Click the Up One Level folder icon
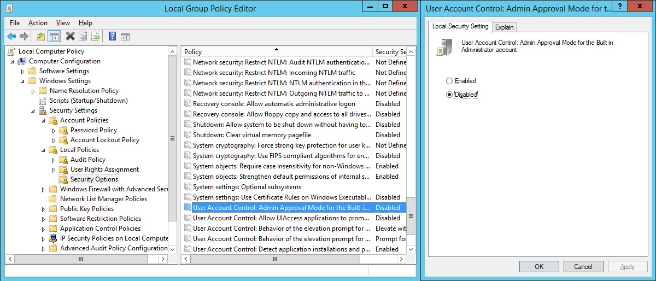656x281 pixels. pyautogui.click(x=41, y=37)
